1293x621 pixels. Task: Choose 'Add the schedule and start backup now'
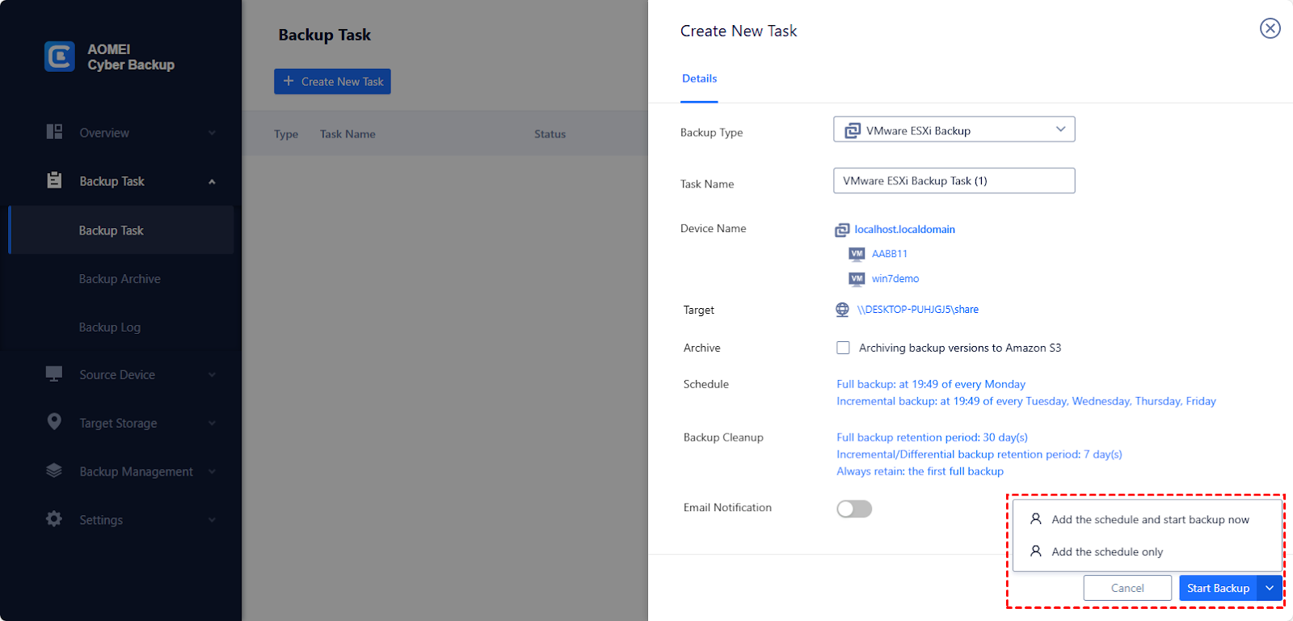click(x=1149, y=520)
